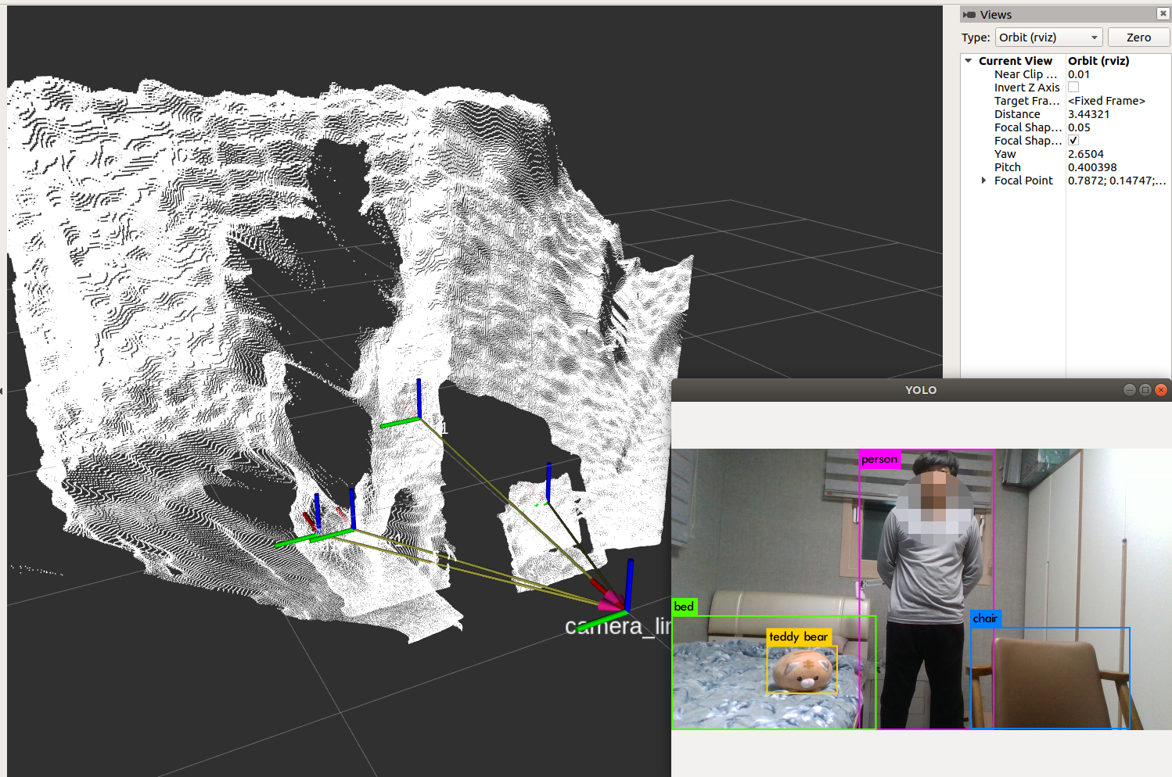Click the camera icon in Views panel header
This screenshot has height=777, width=1172.
pyautogui.click(x=969, y=15)
